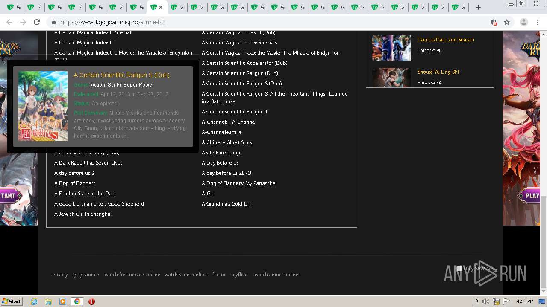The height and width of the screenshot is (307, 547).
Task: Open the popup title A Certain Scientific Railgun S (Dub)
Action: (122, 75)
